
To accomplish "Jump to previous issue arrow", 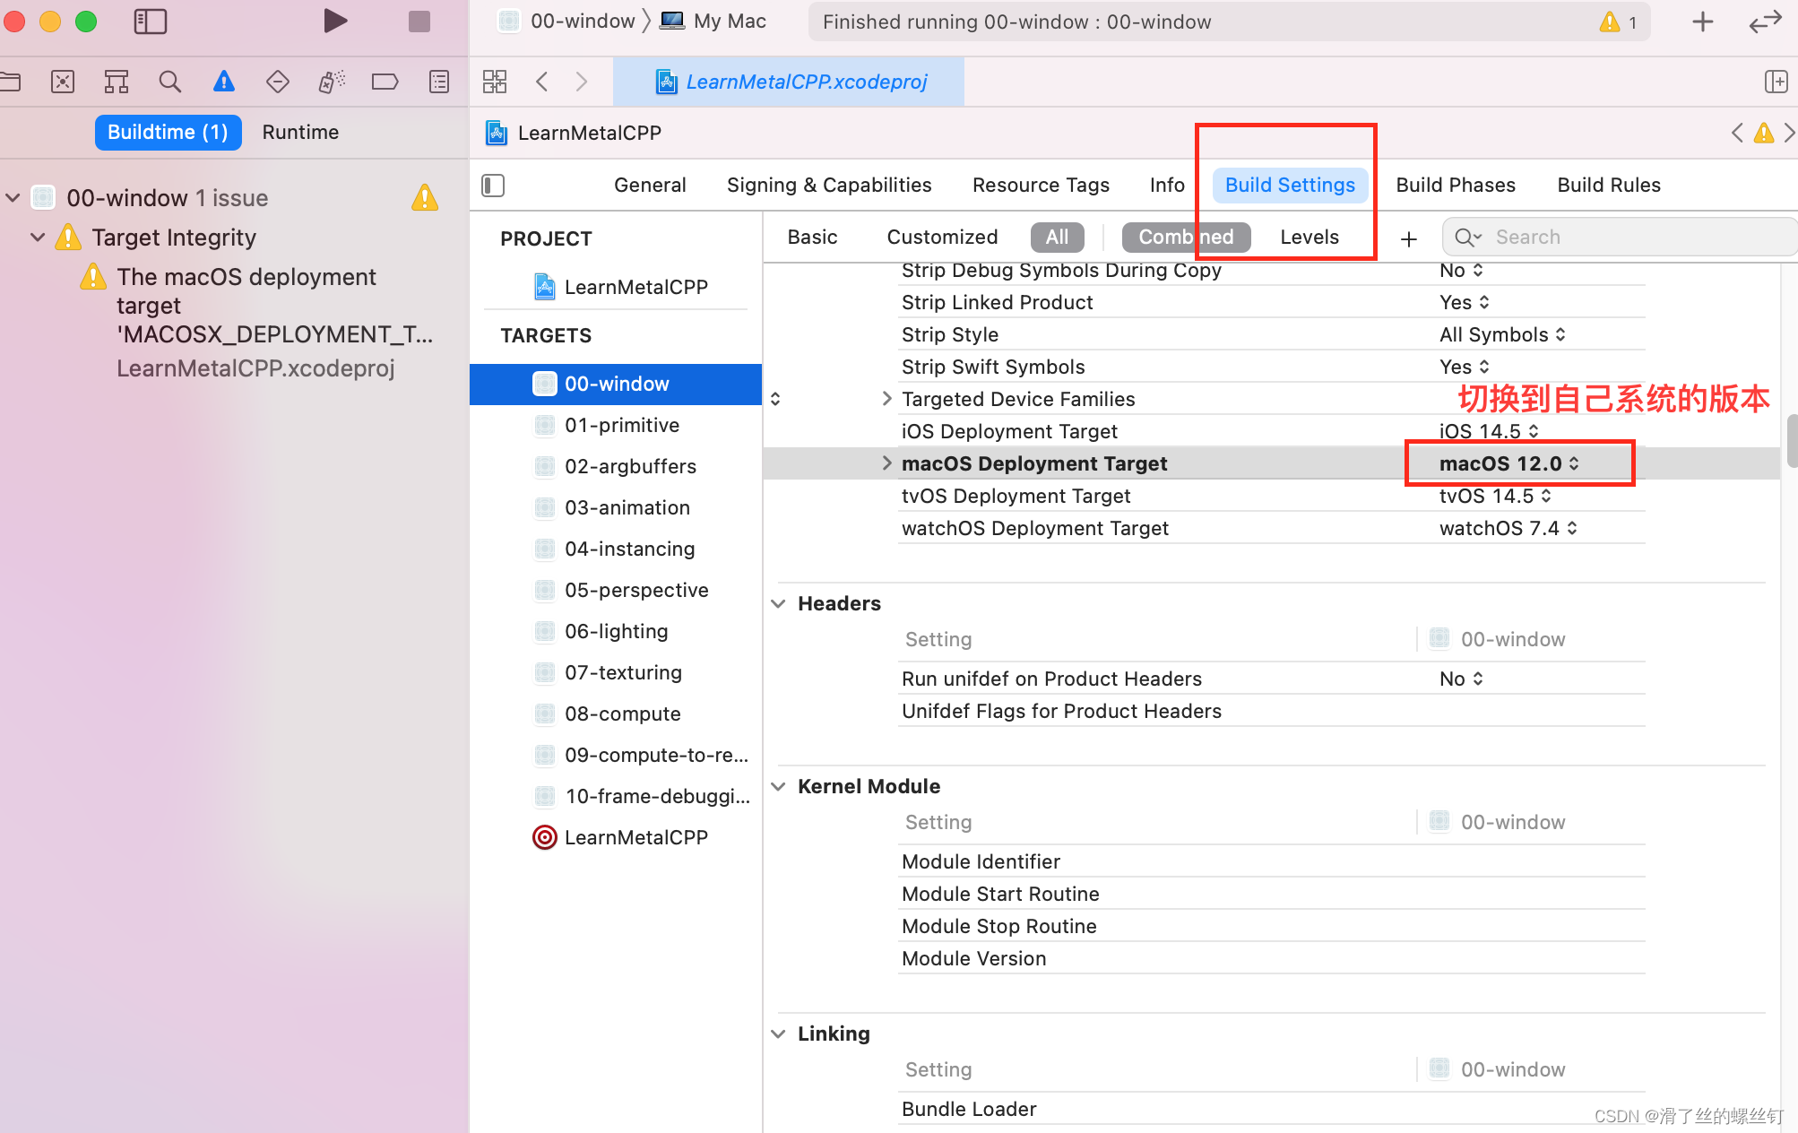I will (x=1737, y=133).
